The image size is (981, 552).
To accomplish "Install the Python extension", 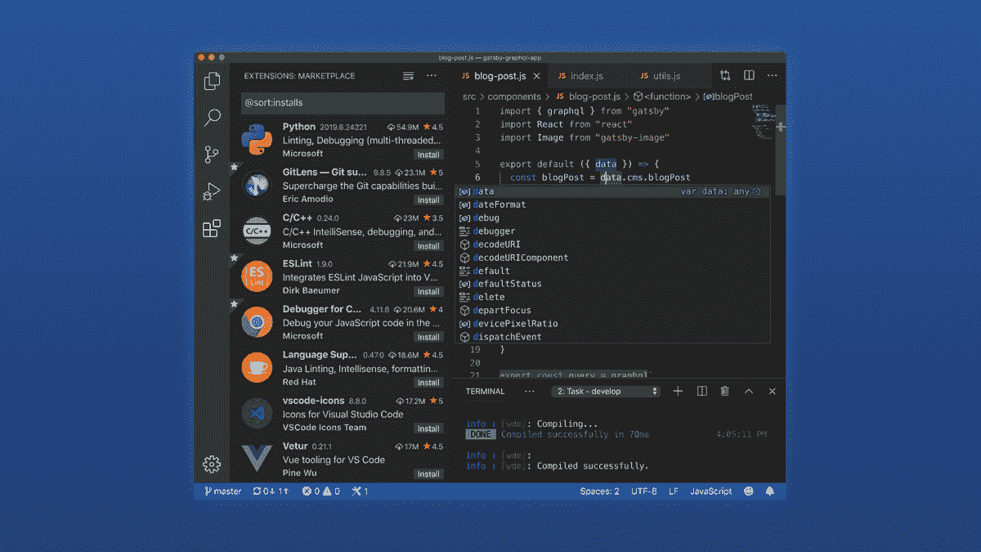I will coord(428,154).
